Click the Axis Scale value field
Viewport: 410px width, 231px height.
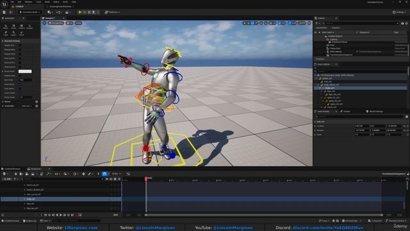[25, 80]
